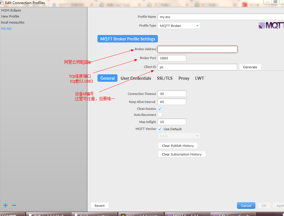Open the User Credentials tab
This screenshot has width=284, height=216.
[136, 78]
